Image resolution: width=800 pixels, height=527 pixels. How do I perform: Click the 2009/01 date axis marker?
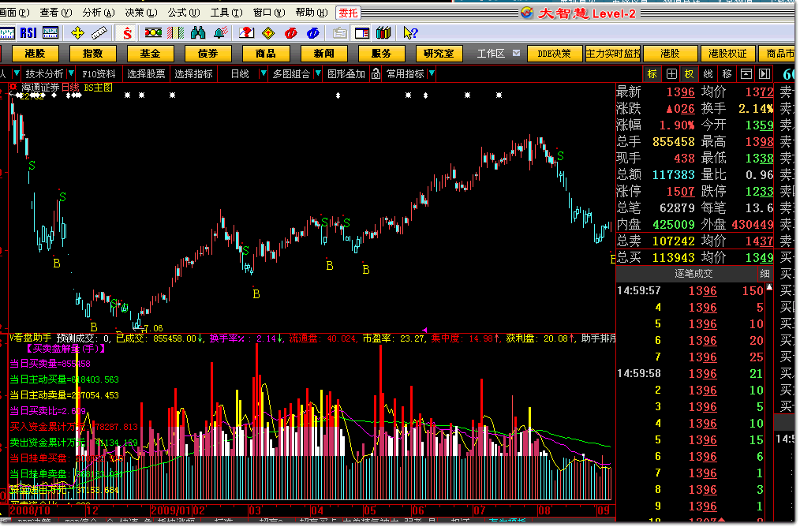pyautogui.click(x=172, y=510)
